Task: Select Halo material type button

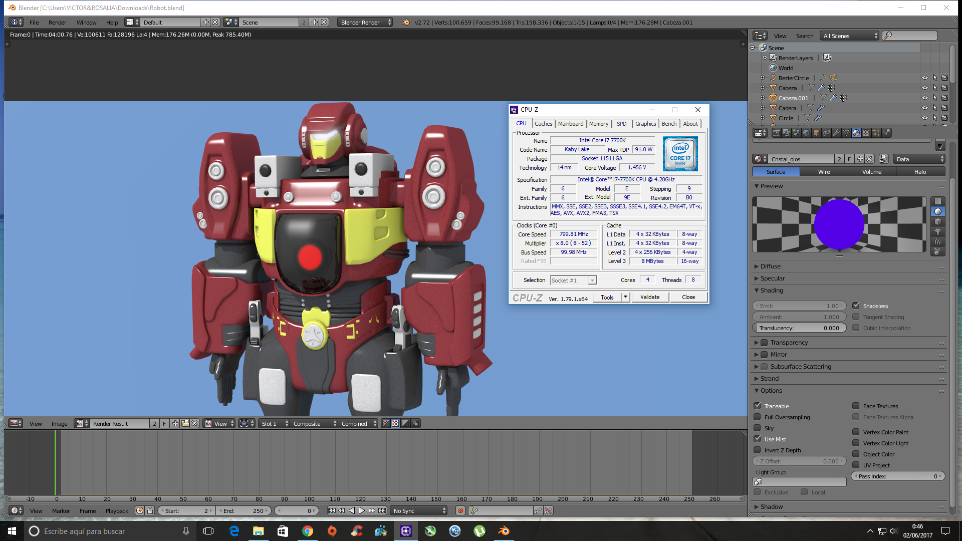Action: click(920, 172)
